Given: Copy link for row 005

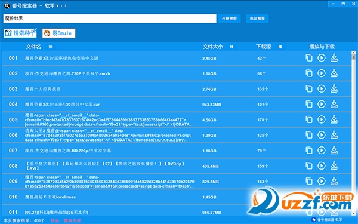Looking at the screenshot, I should point(309,119).
